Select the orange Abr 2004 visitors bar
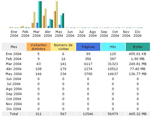The height and width of the screenshot is (118, 152). (44, 22)
